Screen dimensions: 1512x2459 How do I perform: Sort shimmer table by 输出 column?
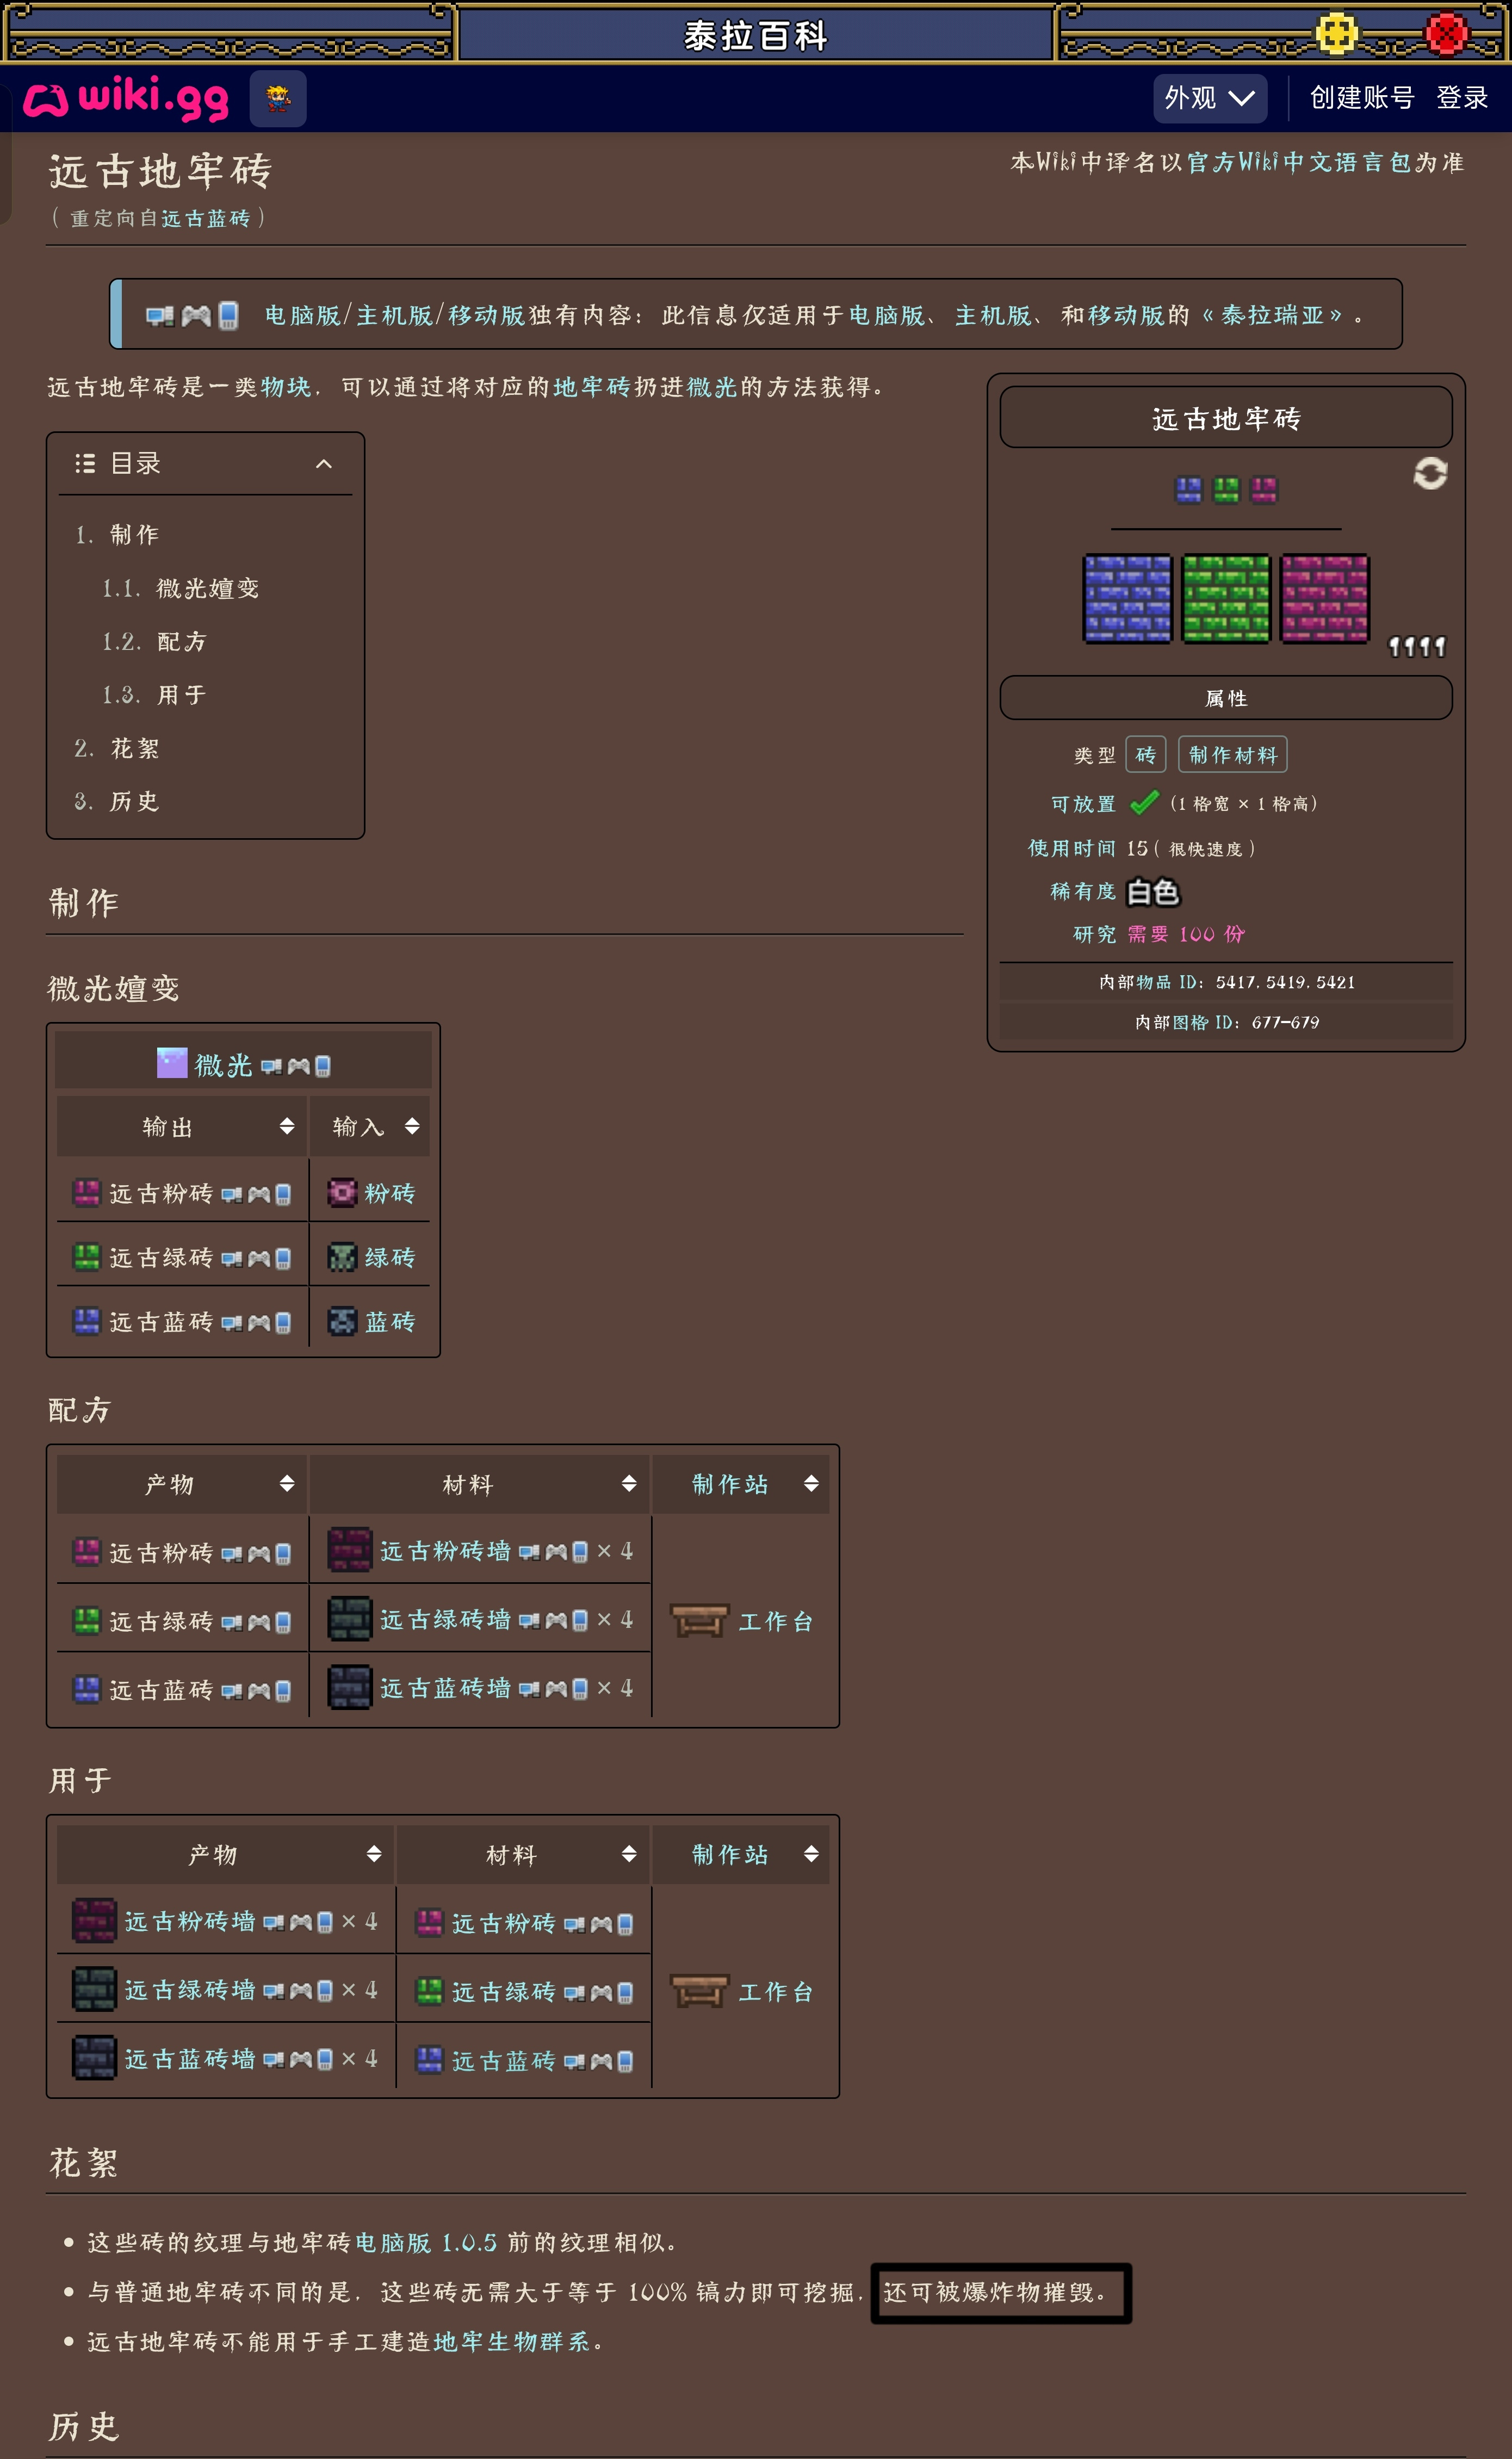pyautogui.click(x=287, y=1126)
